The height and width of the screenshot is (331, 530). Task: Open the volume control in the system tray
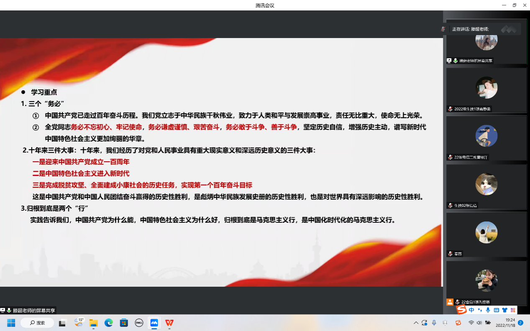[x=479, y=323]
